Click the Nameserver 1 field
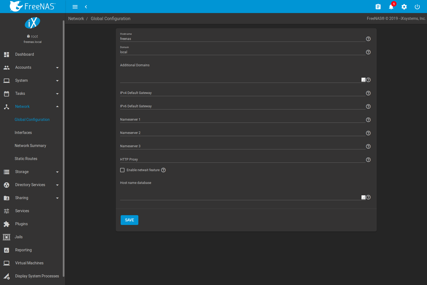Image resolution: width=427 pixels, height=285 pixels. (243, 120)
